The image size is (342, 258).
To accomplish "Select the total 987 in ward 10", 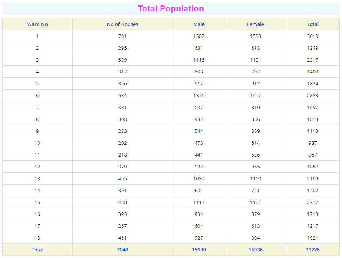I will coord(312,143).
